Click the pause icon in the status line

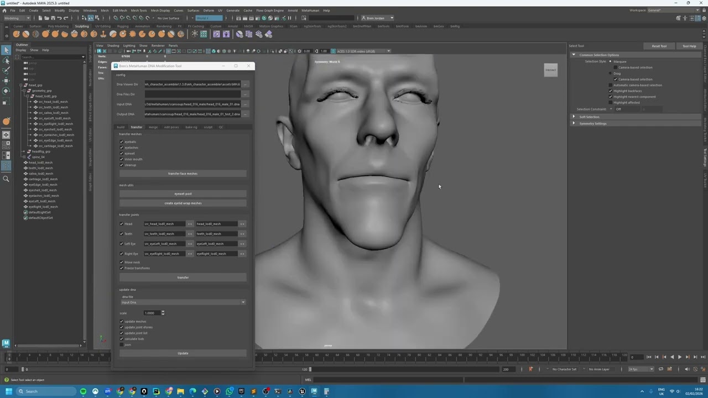[290, 18]
